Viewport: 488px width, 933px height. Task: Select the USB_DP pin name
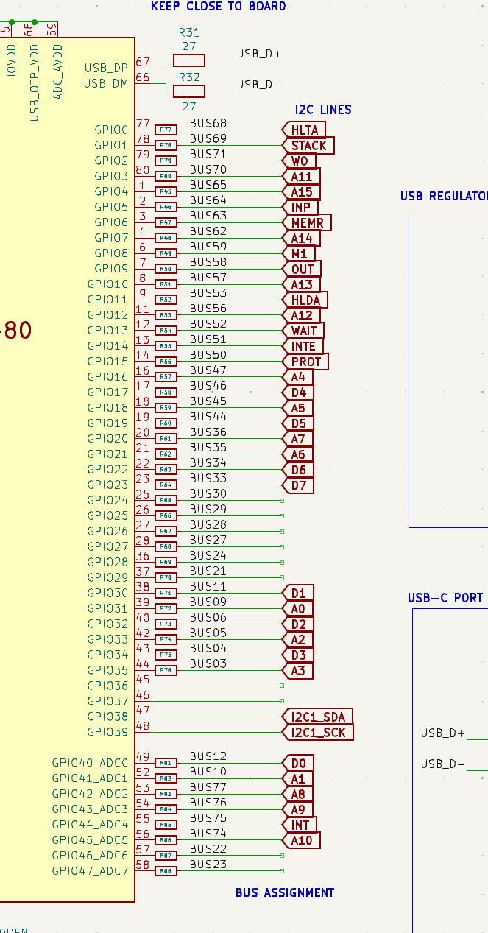pos(106,68)
